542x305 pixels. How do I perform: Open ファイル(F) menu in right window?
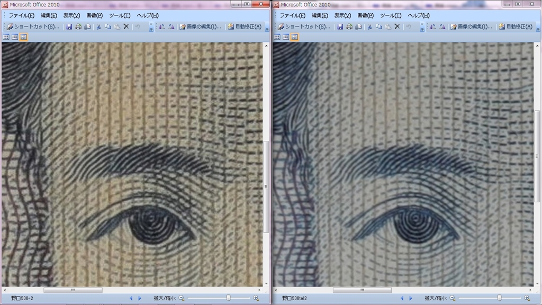tap(292, 15)
